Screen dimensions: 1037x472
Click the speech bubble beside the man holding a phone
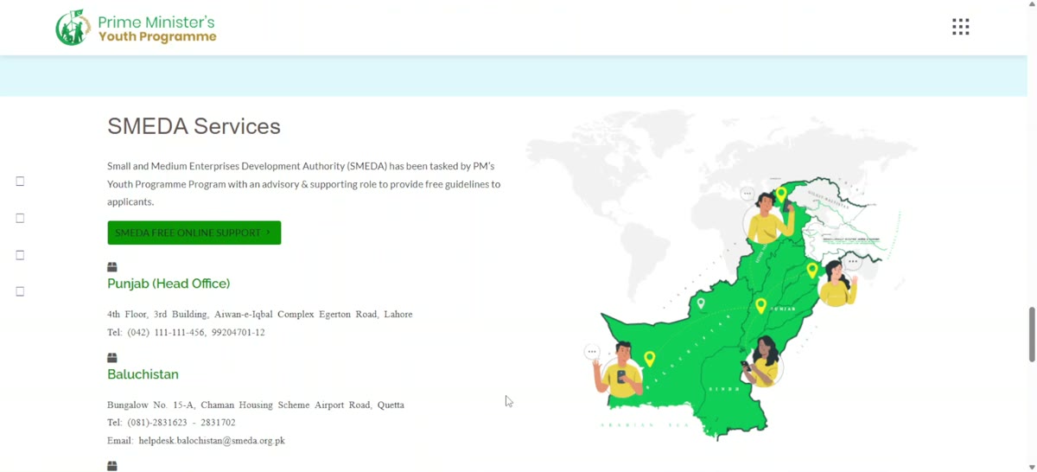pyautogui.click(x=592, y=352)
